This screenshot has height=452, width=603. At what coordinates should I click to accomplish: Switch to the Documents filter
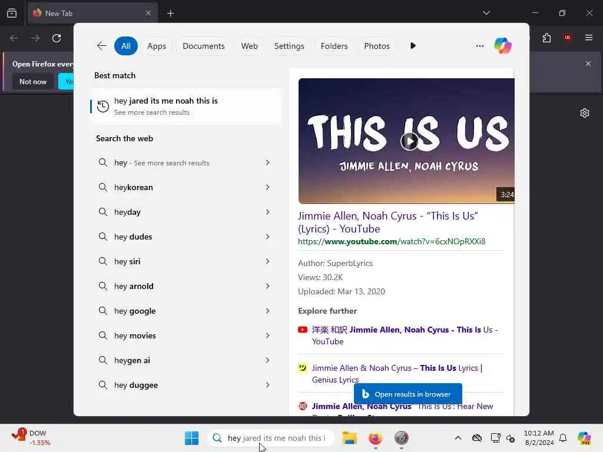tap(203, 46)
